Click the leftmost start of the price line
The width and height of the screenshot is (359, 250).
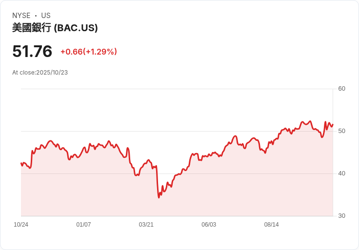tap(21, 163)
